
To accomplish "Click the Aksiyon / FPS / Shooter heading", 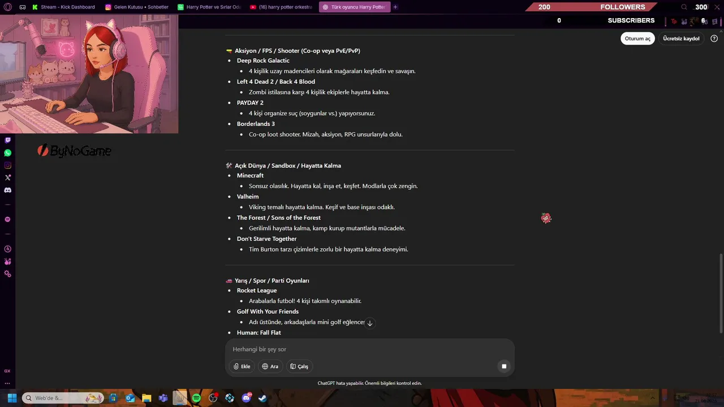I will pos(298,51).
